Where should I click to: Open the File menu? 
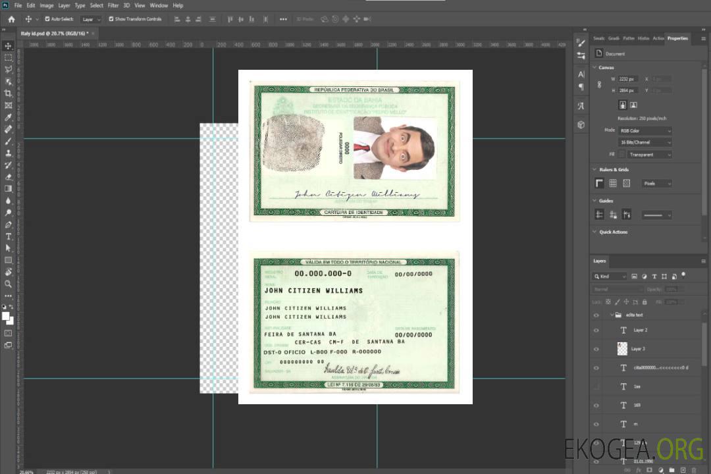click(x=18, y=5)
